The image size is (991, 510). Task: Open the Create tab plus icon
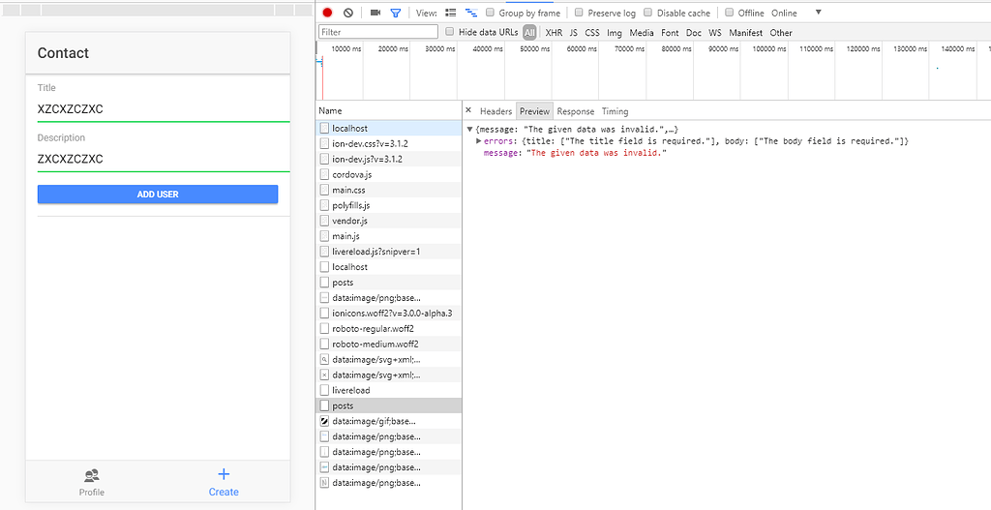pyautogui.click(x=224, y=474)
